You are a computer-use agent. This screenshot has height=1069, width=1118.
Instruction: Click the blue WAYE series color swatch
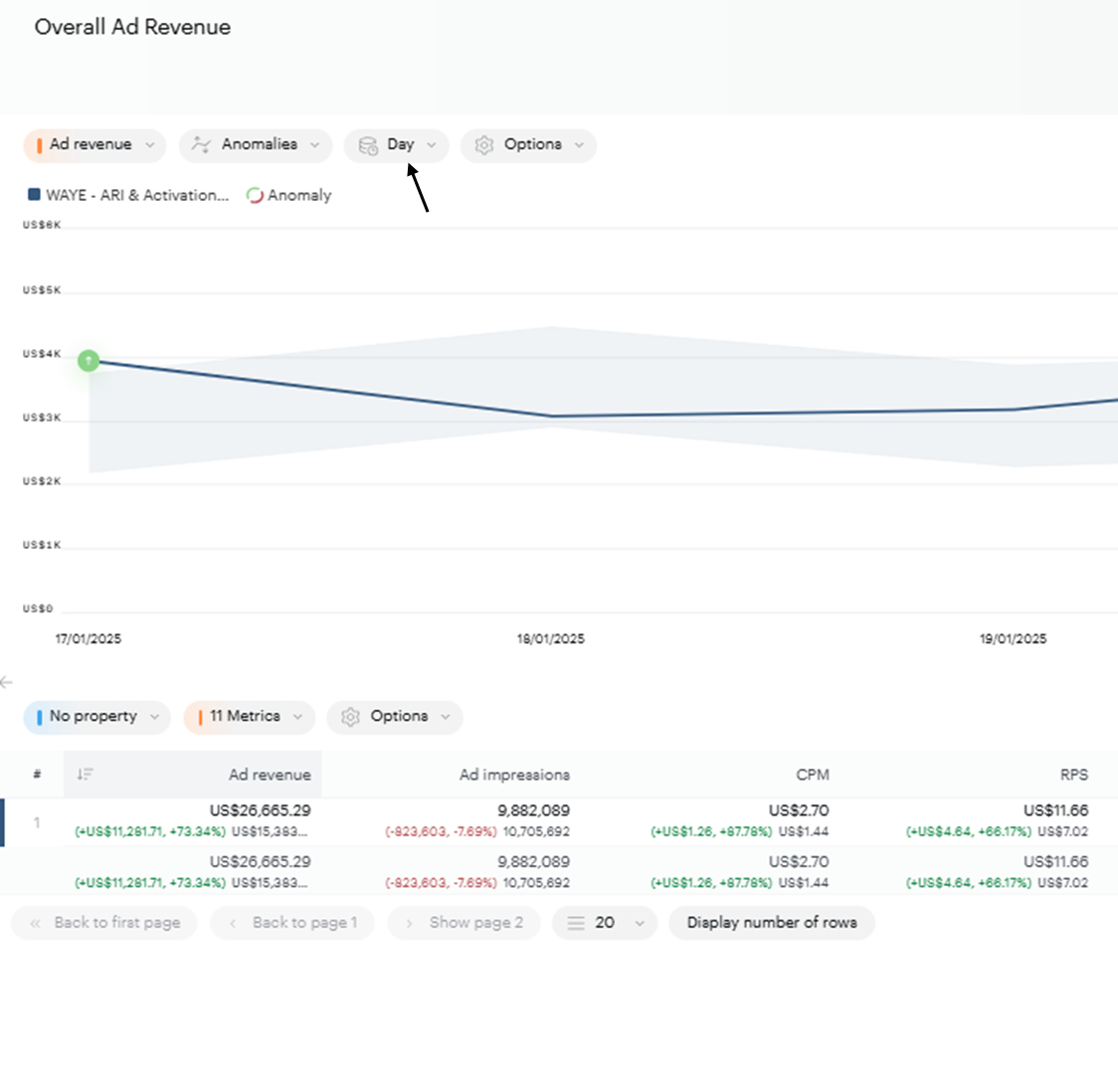point(34,196)
